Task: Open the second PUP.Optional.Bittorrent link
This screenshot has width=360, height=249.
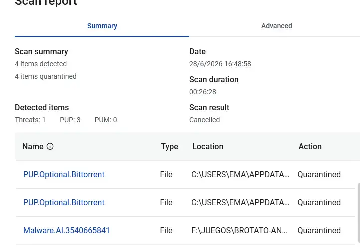Action: coord(64,203)
